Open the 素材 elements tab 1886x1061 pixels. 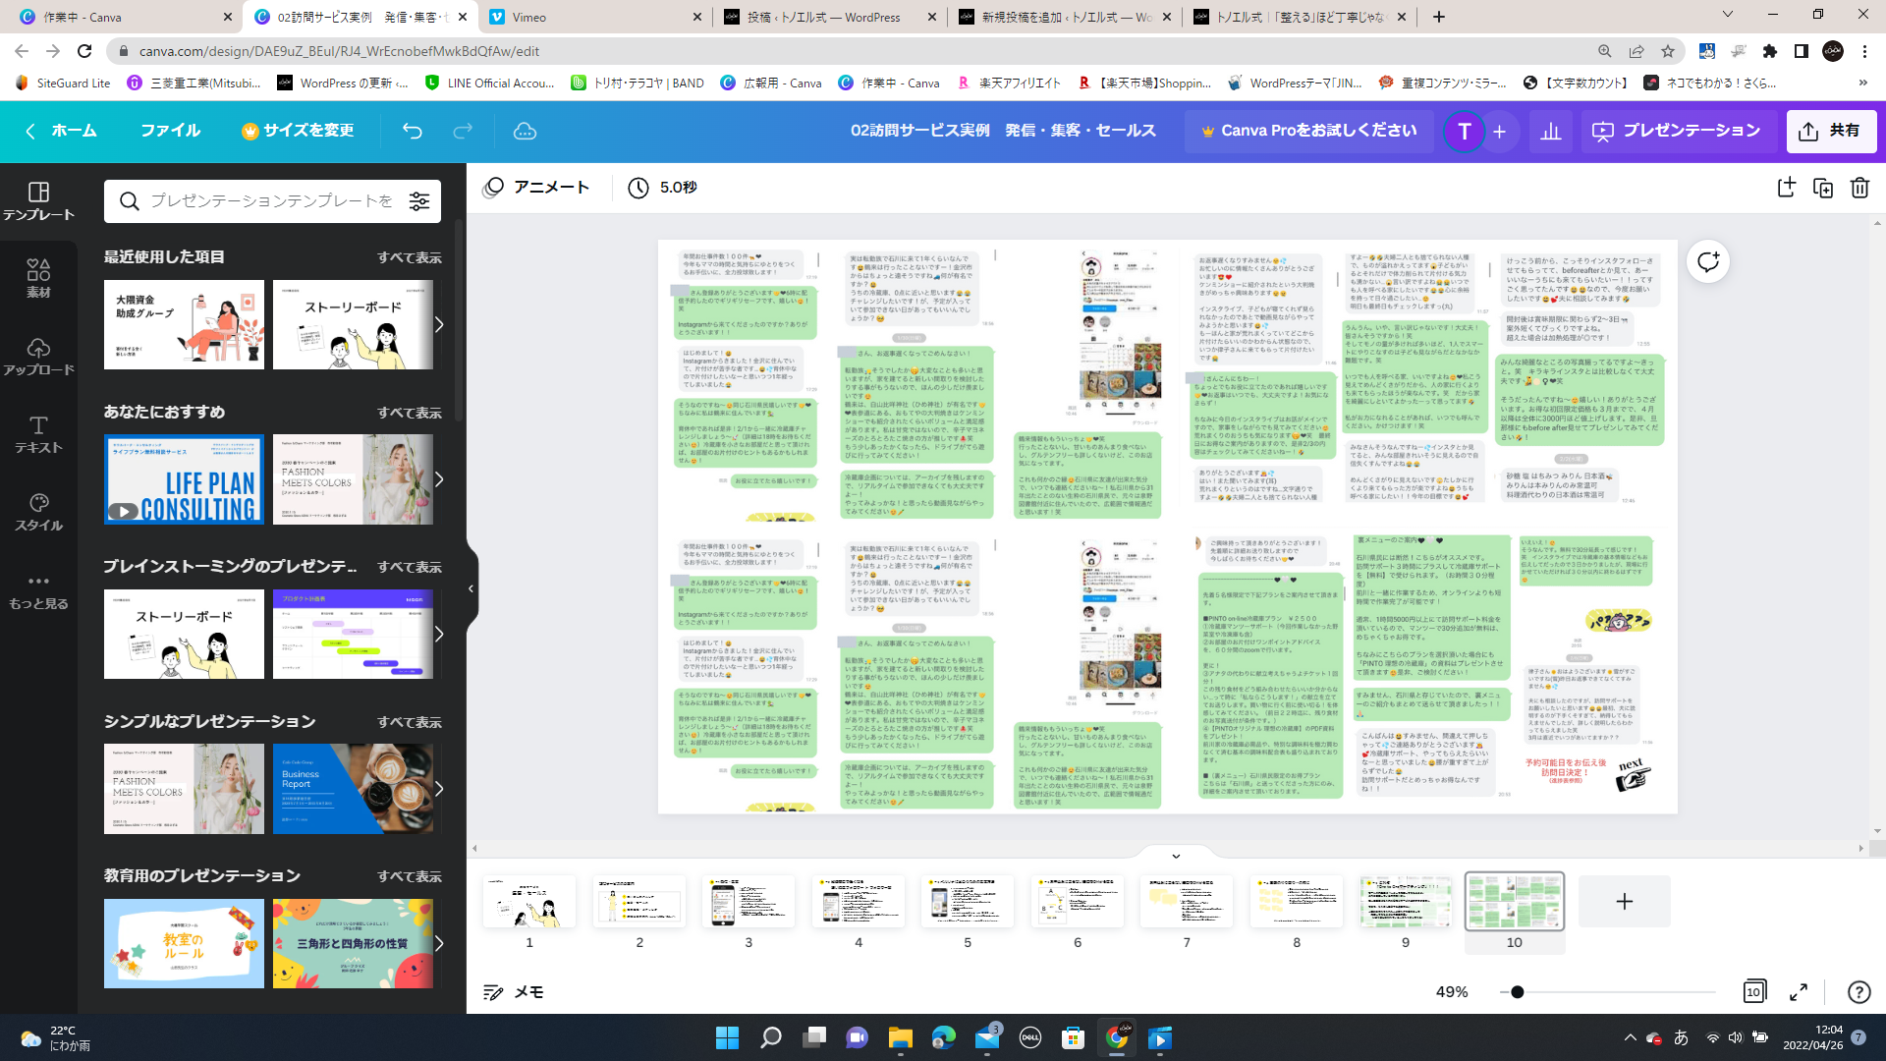click(x=38, y=278)
